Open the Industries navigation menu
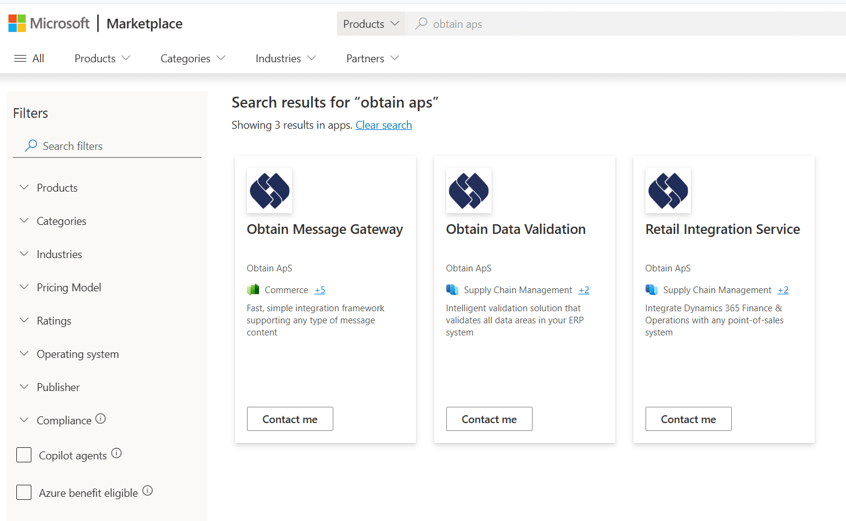This screenshot has height=521, width=846. click(286, 59)
